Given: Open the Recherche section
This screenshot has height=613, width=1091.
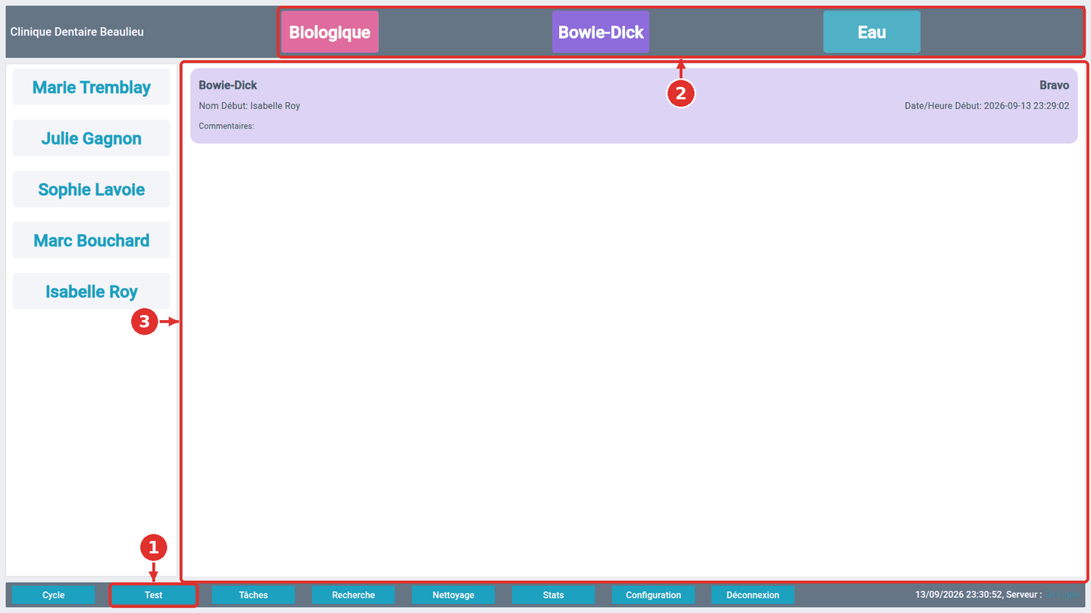Looking at the screenshot, I should tap(354, 595).
